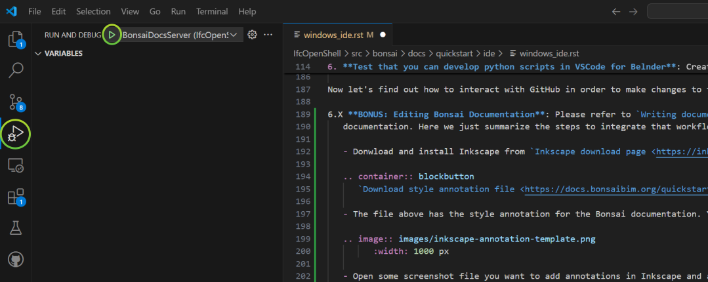This screenshot has width=708, height=282.
Task: Open BonsaiDocsServer configuration dropdown
Action: 180,35
